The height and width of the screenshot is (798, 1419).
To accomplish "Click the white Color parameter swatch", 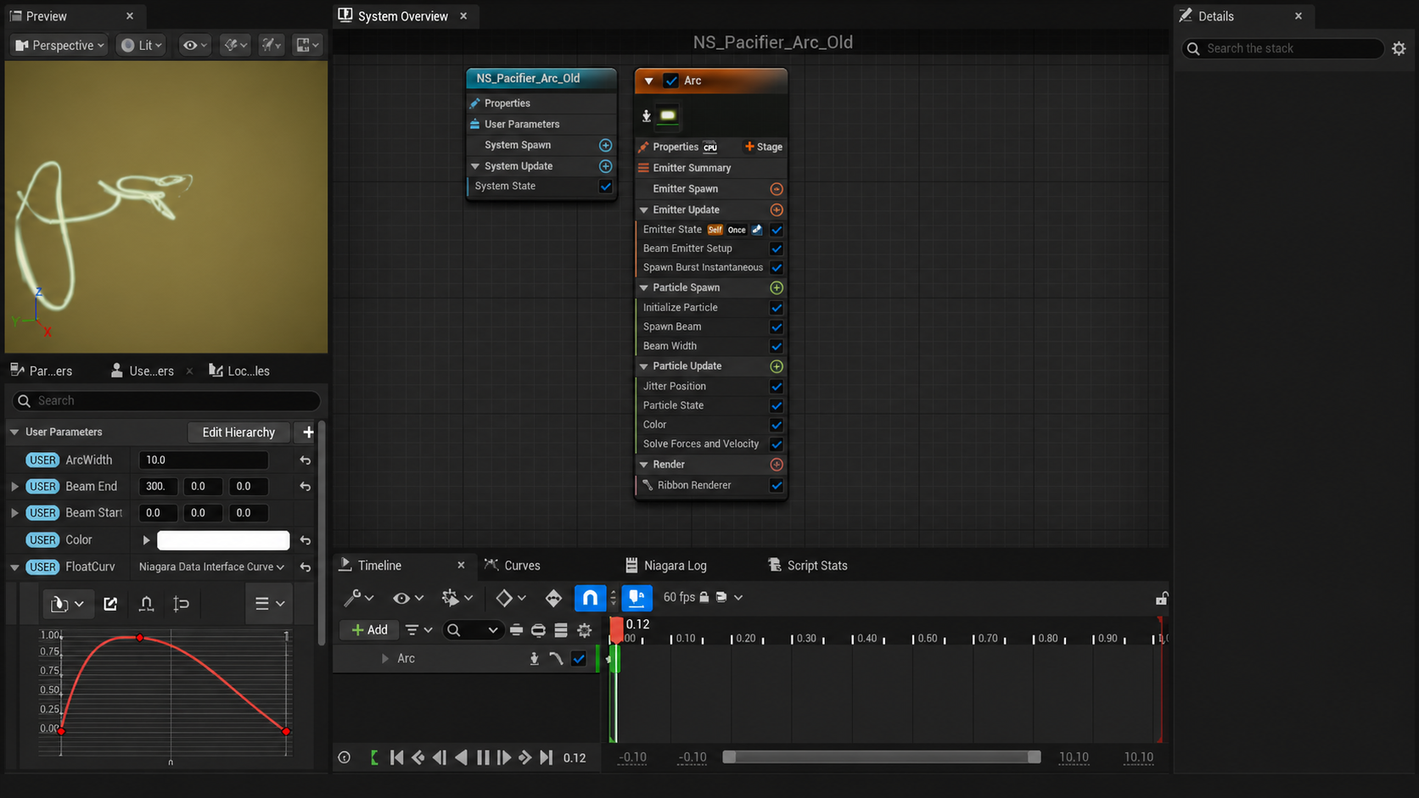I will [223, 540].
